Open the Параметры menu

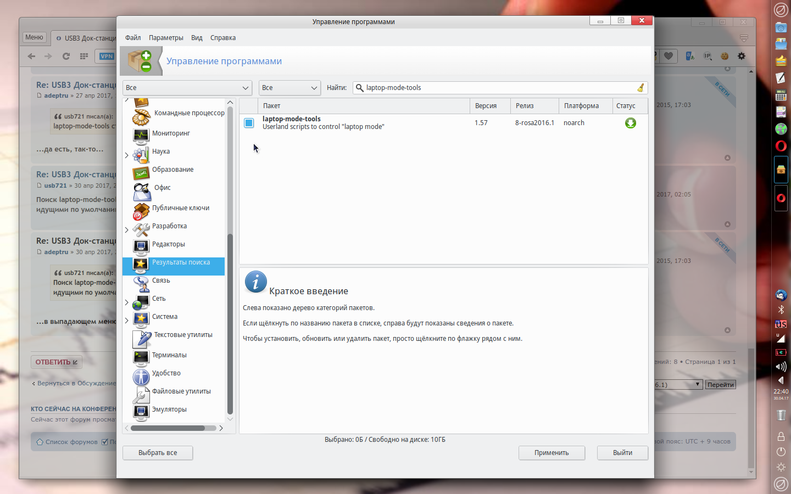pyautogui.click(x=166, y=38)
